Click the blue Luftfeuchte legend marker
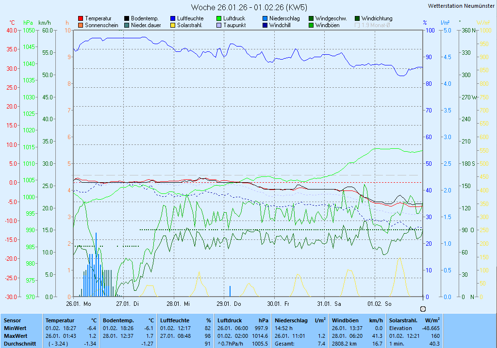The image size is (497, 348). click(x=173, y=18)
